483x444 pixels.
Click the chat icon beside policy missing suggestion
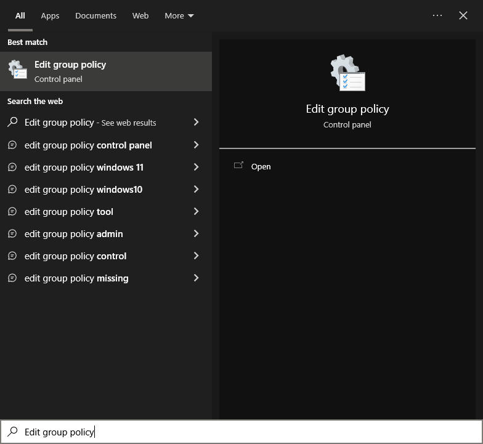[12, 278]
